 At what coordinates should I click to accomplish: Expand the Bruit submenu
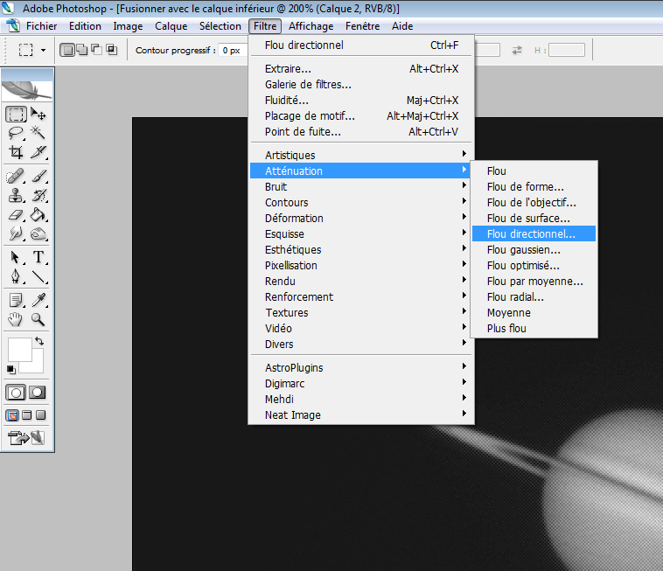[361, 187]
